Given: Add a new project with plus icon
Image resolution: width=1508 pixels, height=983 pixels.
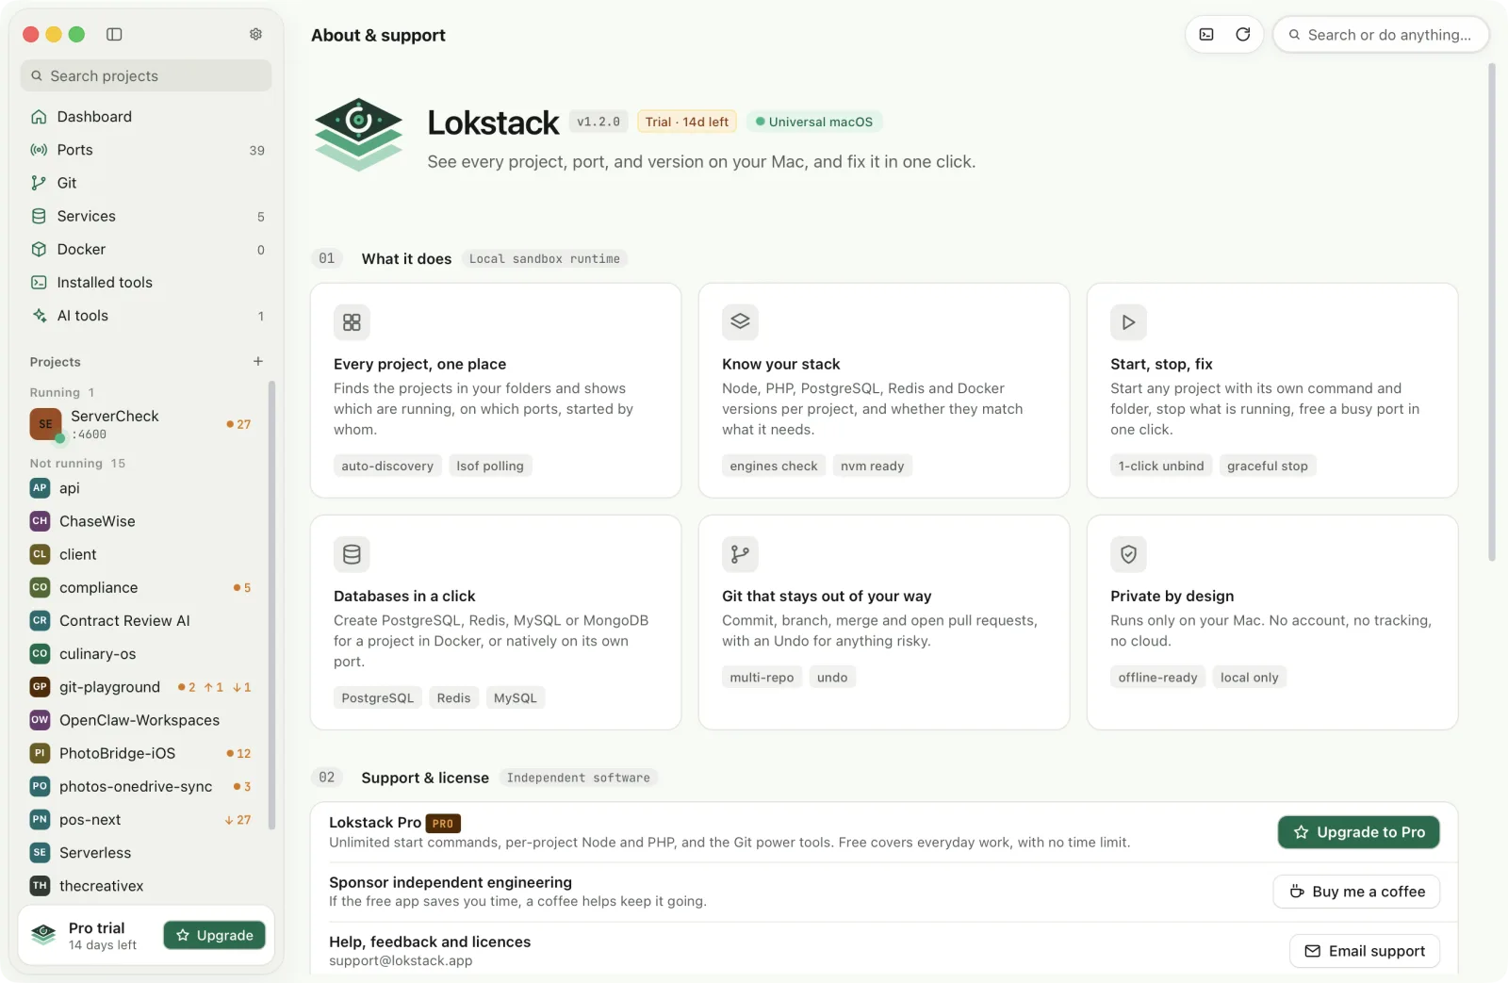Looking at the screenshot, I should (x=258, y=361).
